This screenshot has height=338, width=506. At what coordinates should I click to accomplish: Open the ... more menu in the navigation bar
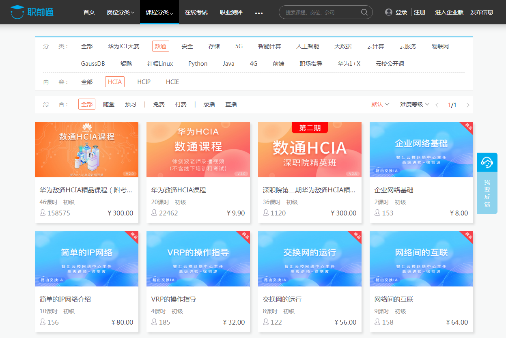259,13
